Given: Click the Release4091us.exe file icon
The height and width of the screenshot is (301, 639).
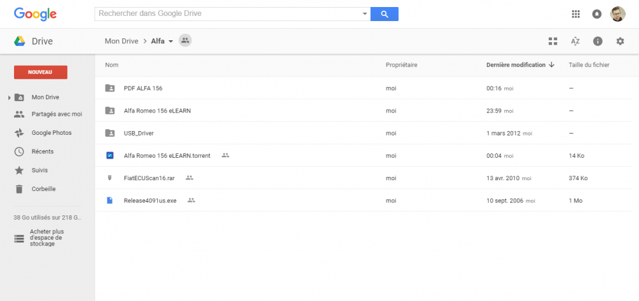Looking at the screenshot, I should click(x=110, y=201).
